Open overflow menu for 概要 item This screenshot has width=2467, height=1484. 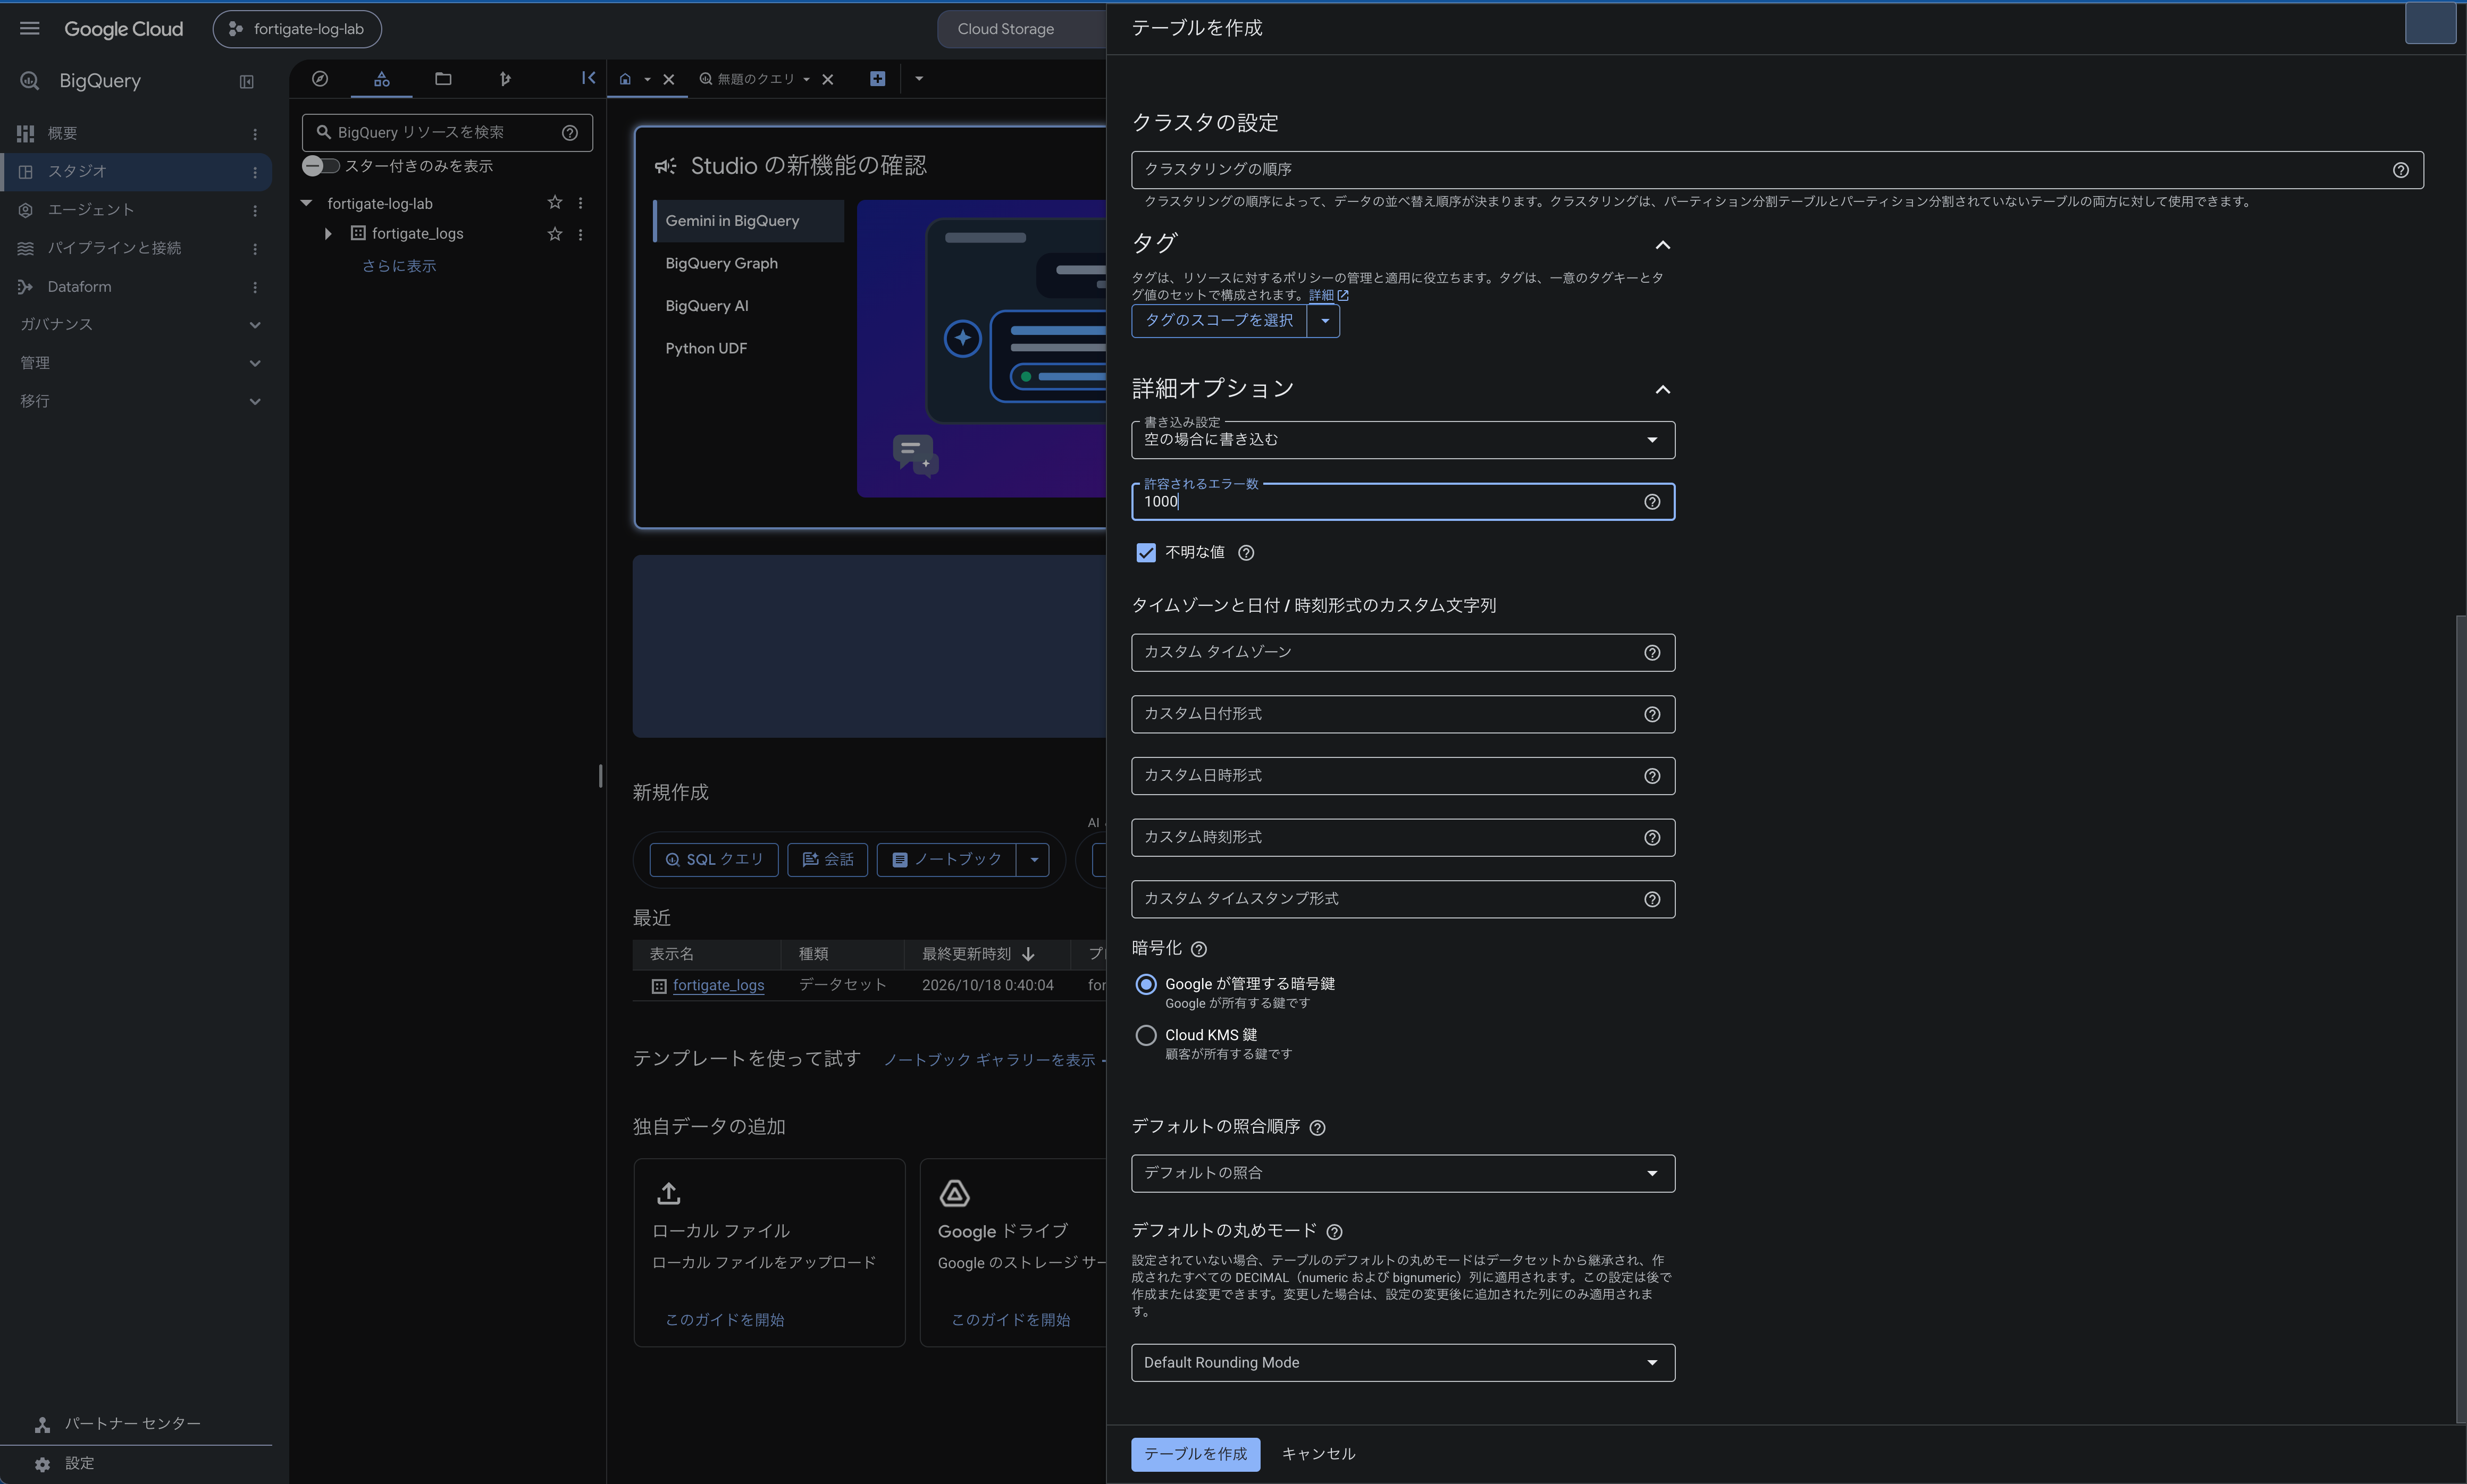255,134
